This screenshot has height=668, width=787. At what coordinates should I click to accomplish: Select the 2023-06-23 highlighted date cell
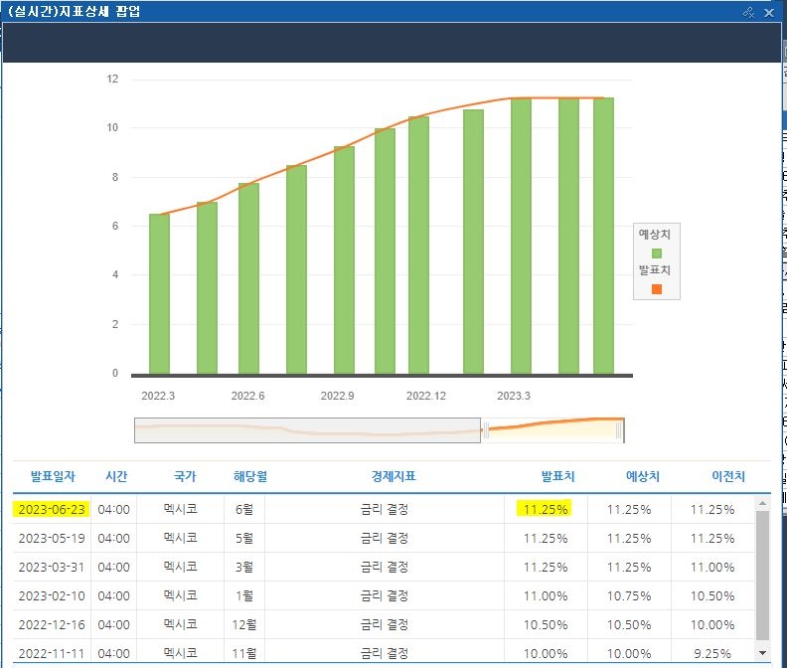point(52,509)
